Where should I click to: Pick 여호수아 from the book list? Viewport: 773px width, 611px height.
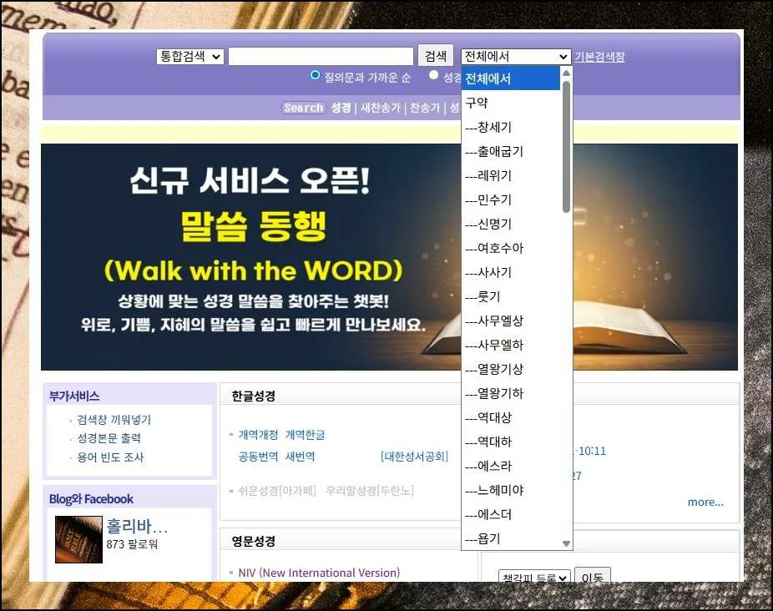click(495, 248)
